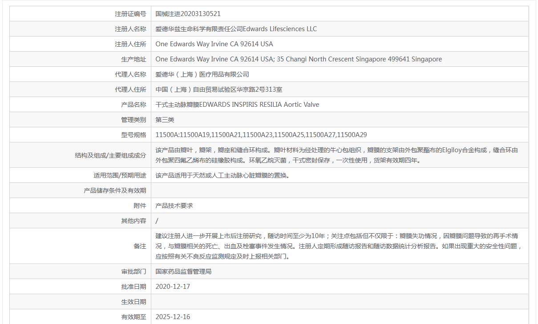This screenshot has height=324, width=538.
Task: Click the label 其他内容
Action: 133,221
